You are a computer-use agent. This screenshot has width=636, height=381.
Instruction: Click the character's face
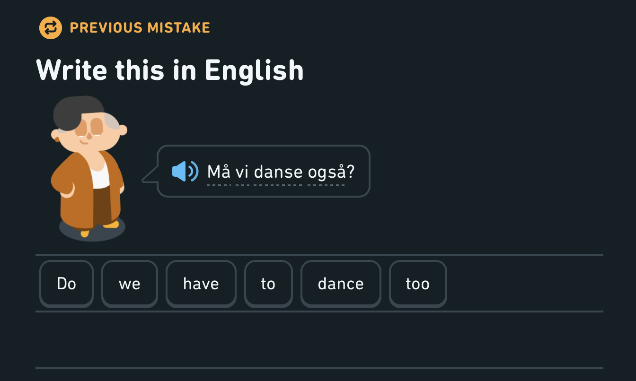(x=88, y=132)
